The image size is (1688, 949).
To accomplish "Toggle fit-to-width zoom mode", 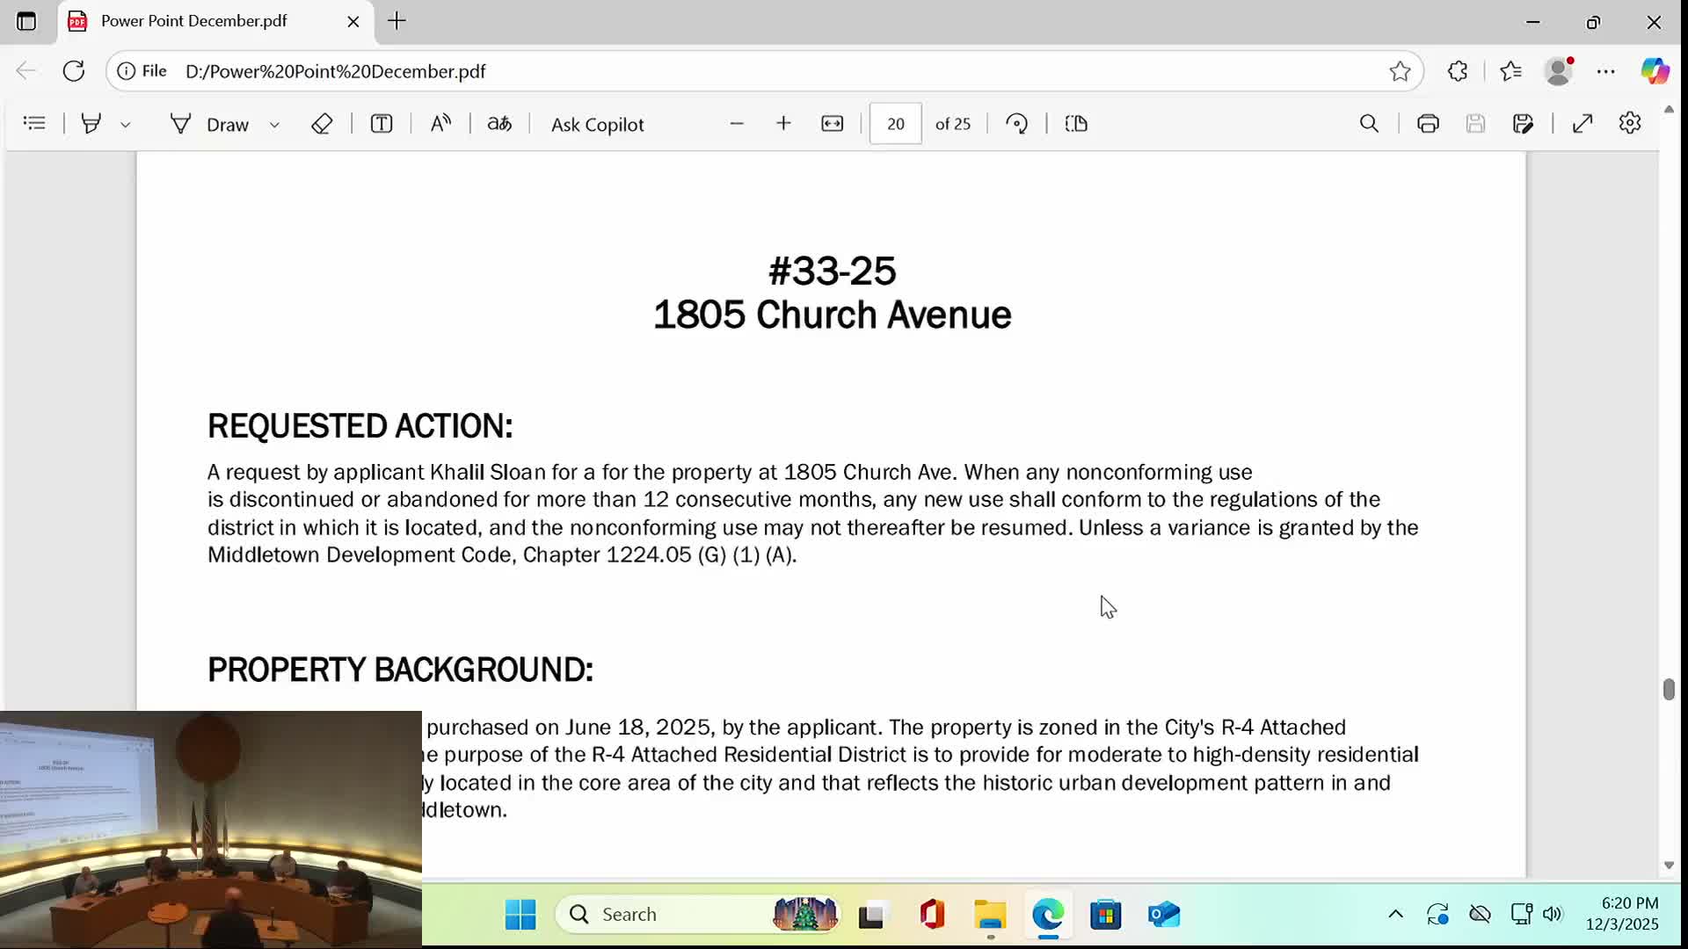I will (x=832, y=123).
